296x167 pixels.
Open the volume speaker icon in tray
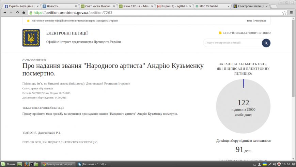[x=274, y=164]
